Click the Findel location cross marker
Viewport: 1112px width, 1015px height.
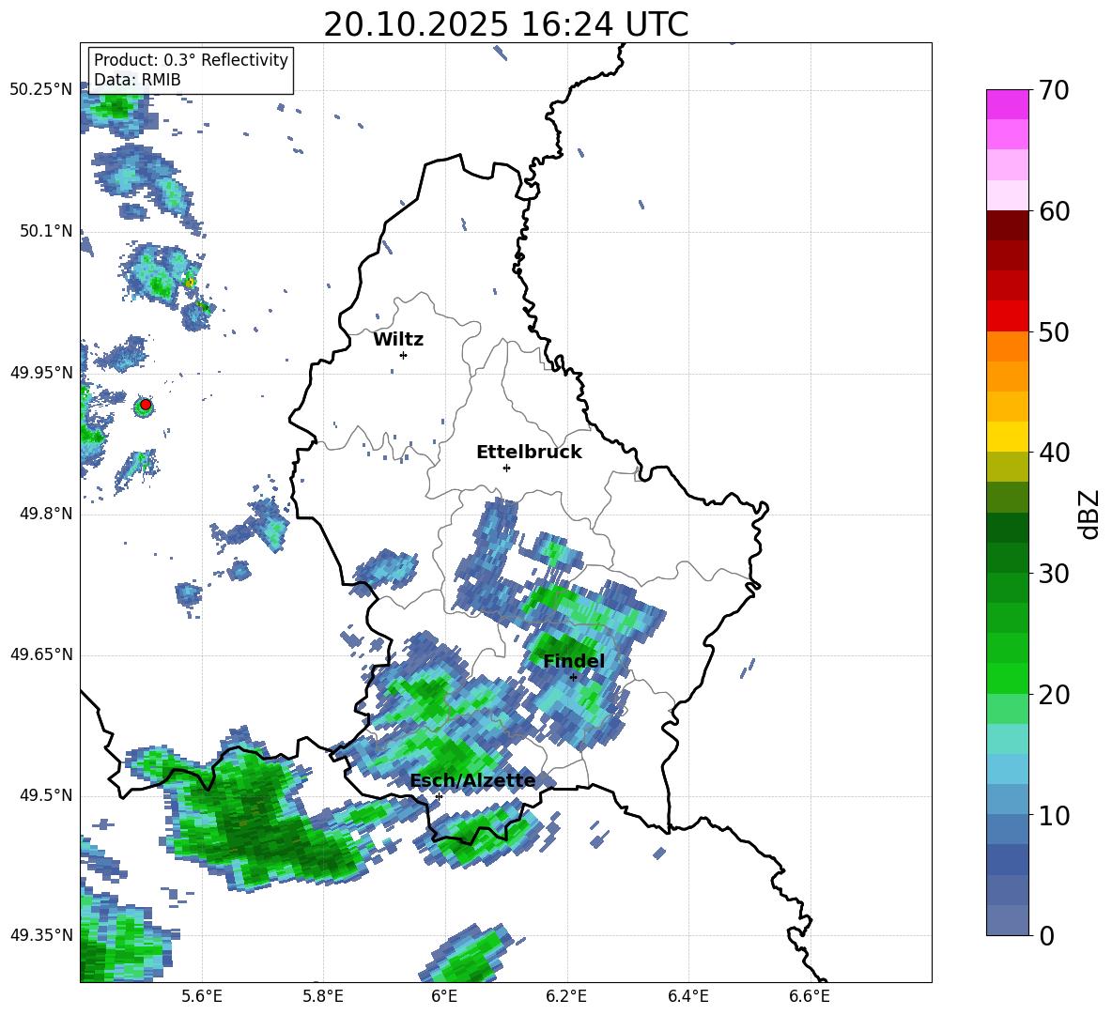(x=573, y=678)
